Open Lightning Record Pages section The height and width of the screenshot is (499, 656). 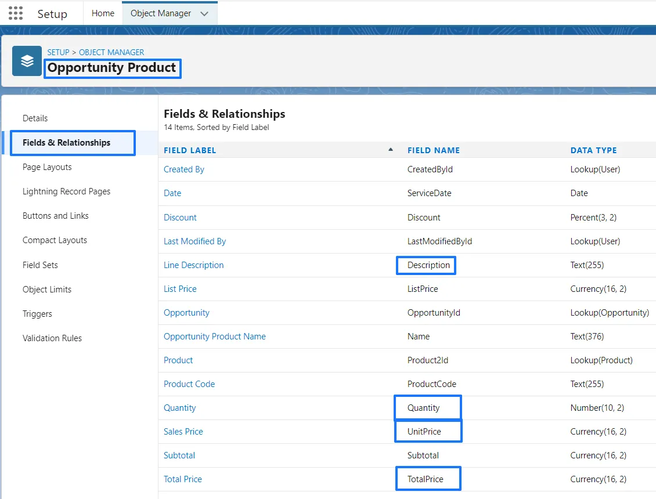(67, 191)
